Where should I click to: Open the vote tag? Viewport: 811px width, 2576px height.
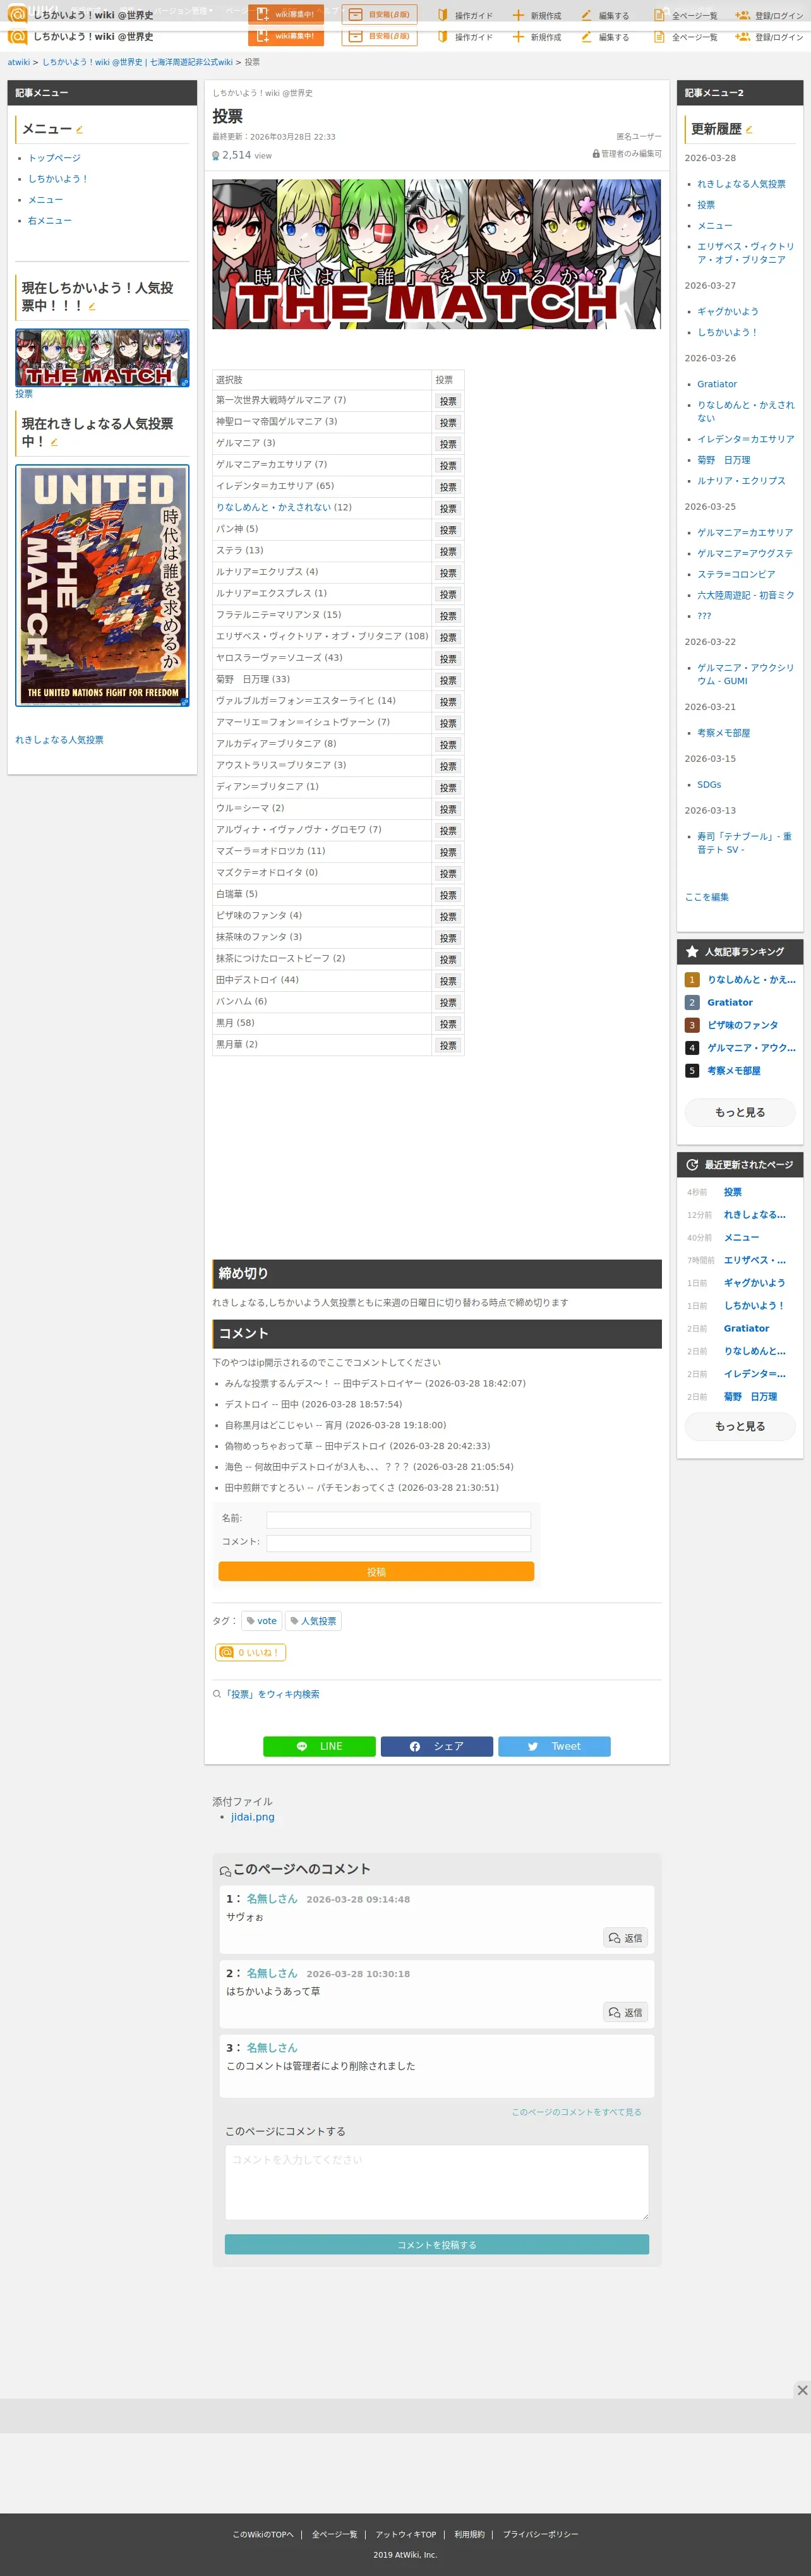coord(262,1621)
